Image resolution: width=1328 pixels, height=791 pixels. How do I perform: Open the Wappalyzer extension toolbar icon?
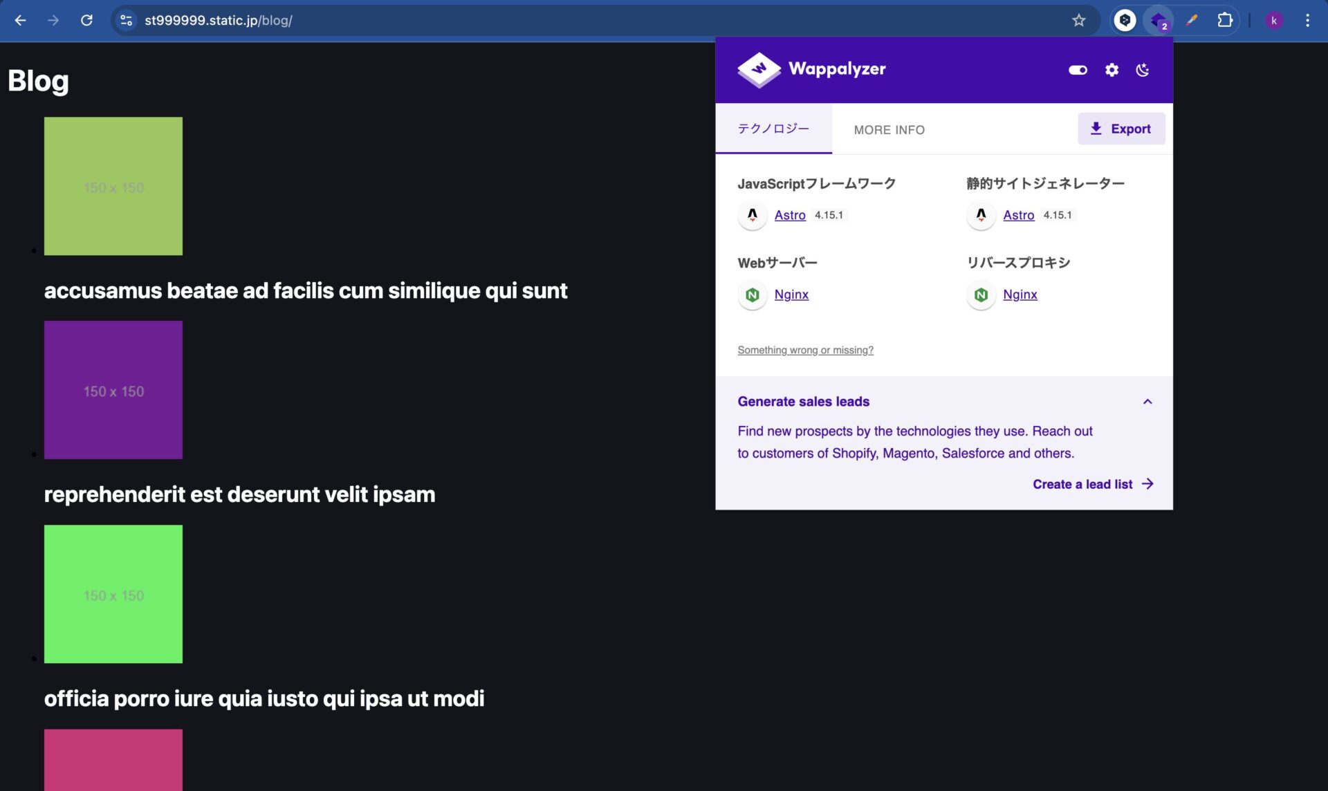pos(1158,20)
